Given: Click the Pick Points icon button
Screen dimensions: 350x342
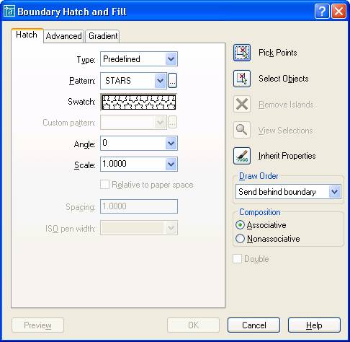Looking at the screenshot, I should pyautogui.click(x=242, y=53).
